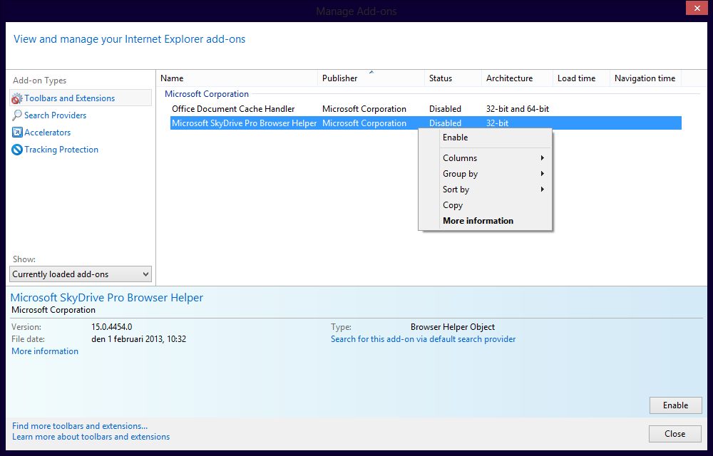This screenshot has width=713, height=456.
Task: Click the Load time column header
Action: click(x=581, y=78)
